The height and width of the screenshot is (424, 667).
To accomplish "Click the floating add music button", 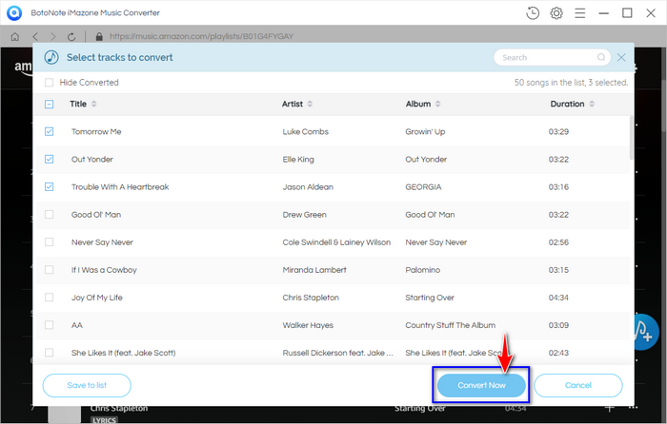I will [x=645, y=332].
